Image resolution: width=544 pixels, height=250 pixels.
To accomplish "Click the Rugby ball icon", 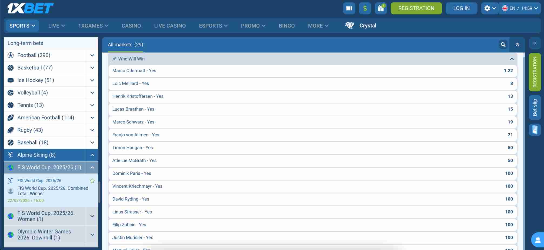I will (11, 130).
